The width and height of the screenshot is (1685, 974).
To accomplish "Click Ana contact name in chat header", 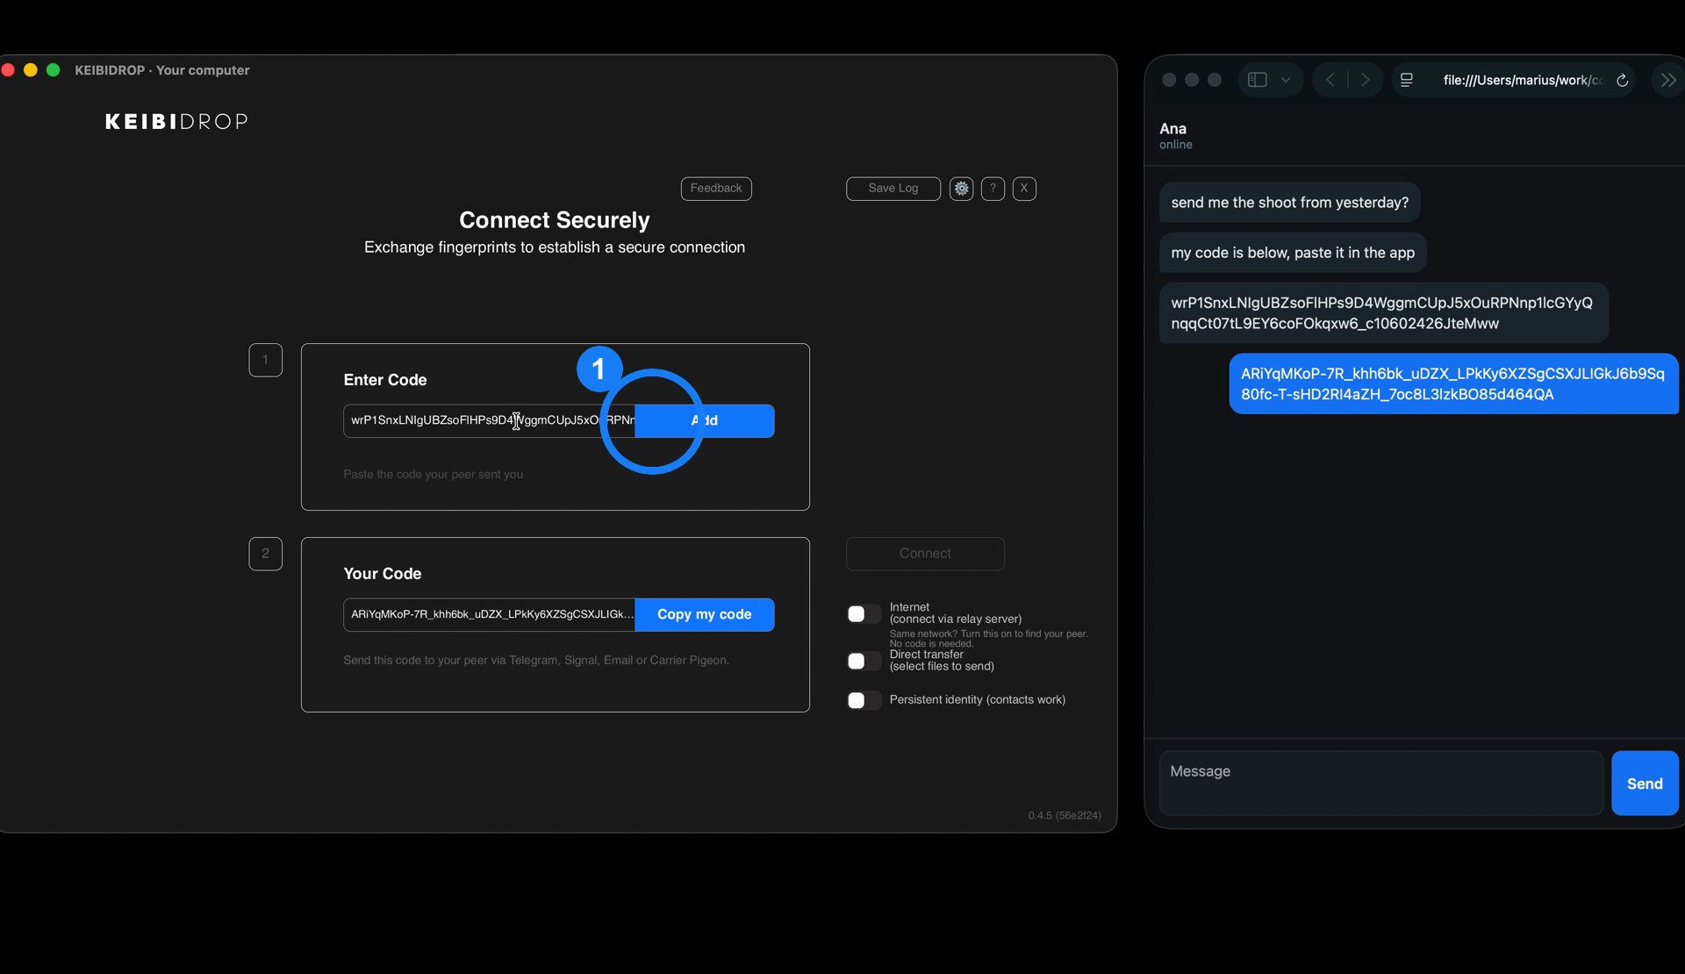I will pyautogui.click(x=1172, y=128).
